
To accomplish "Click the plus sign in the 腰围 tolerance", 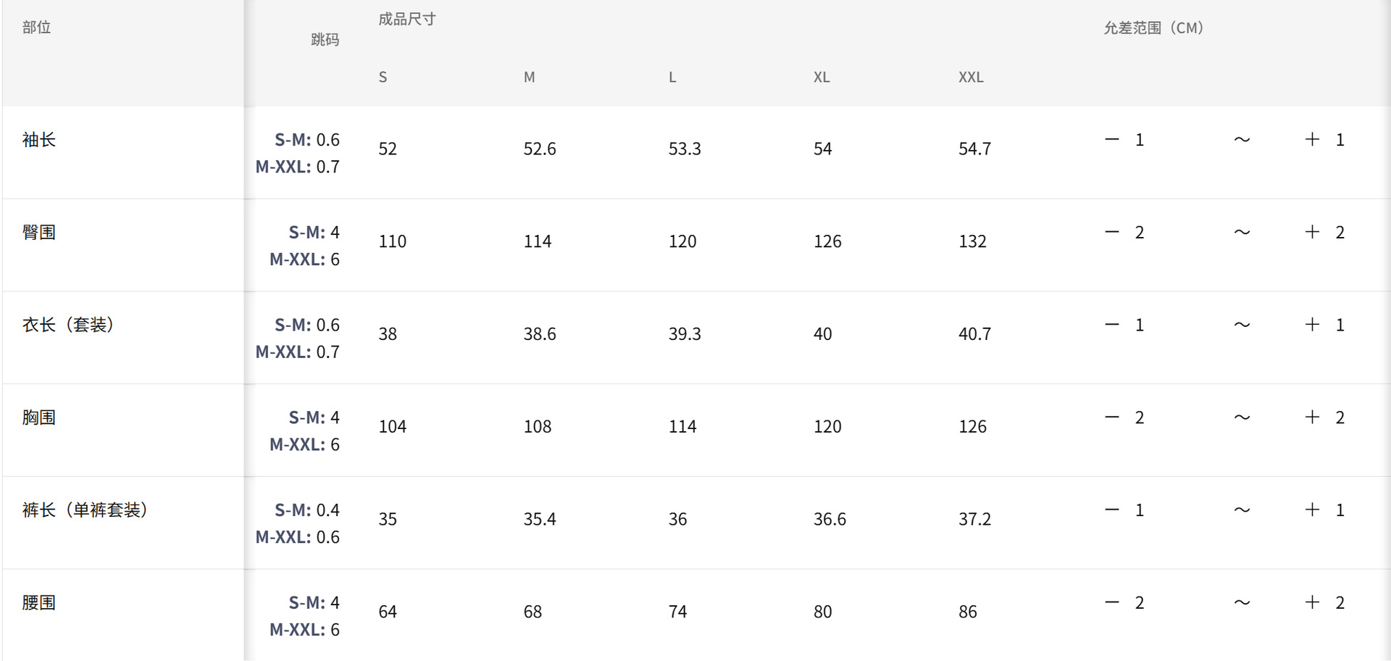I will (1312, 602).
